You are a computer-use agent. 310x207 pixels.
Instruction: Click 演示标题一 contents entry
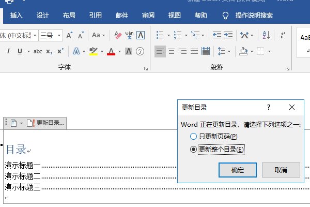click(23, 165)
